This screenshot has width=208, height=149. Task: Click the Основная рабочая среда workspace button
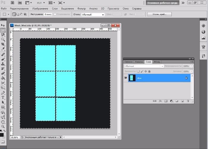coord(163,3)
